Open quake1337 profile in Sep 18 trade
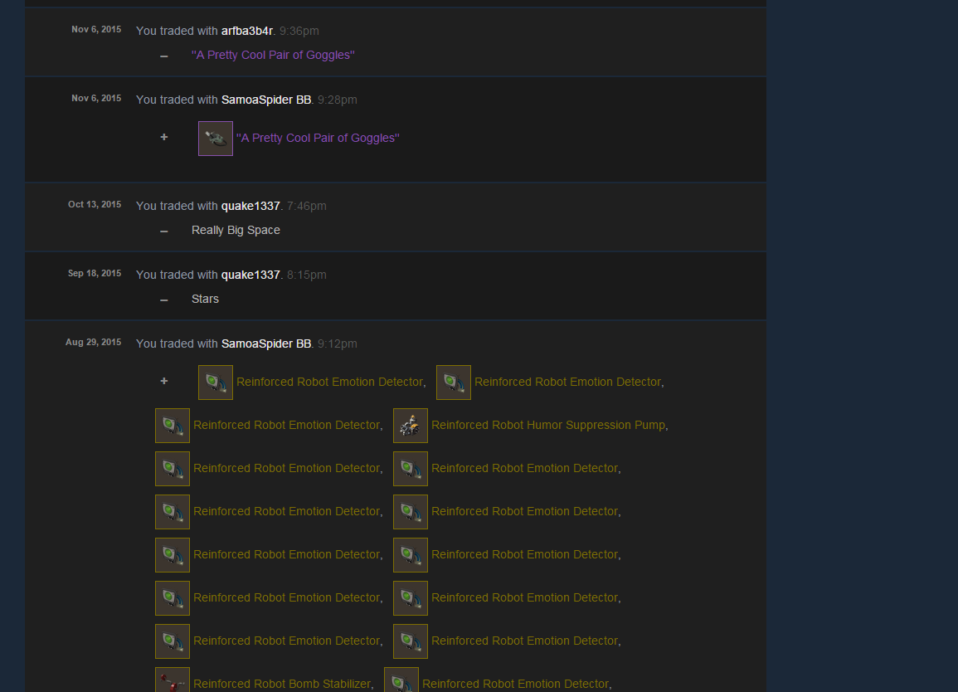 [250, 275]
